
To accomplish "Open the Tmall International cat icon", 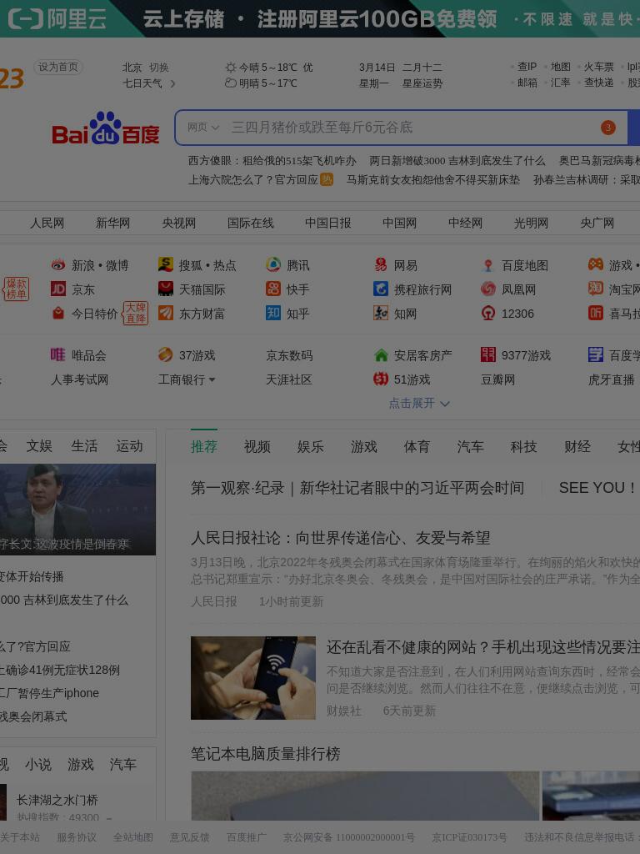I will click(166, 289).
